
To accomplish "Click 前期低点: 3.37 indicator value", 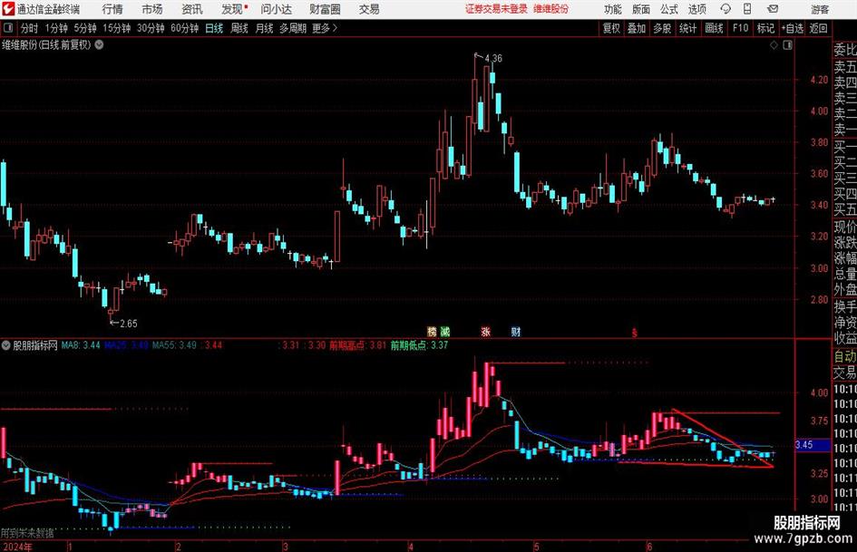I will 419,344.
